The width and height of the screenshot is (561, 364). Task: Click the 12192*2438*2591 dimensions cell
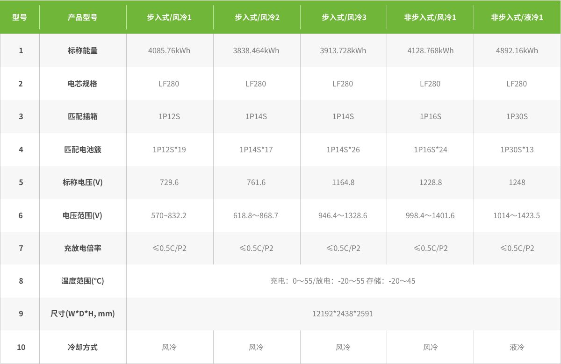(343, 314)
